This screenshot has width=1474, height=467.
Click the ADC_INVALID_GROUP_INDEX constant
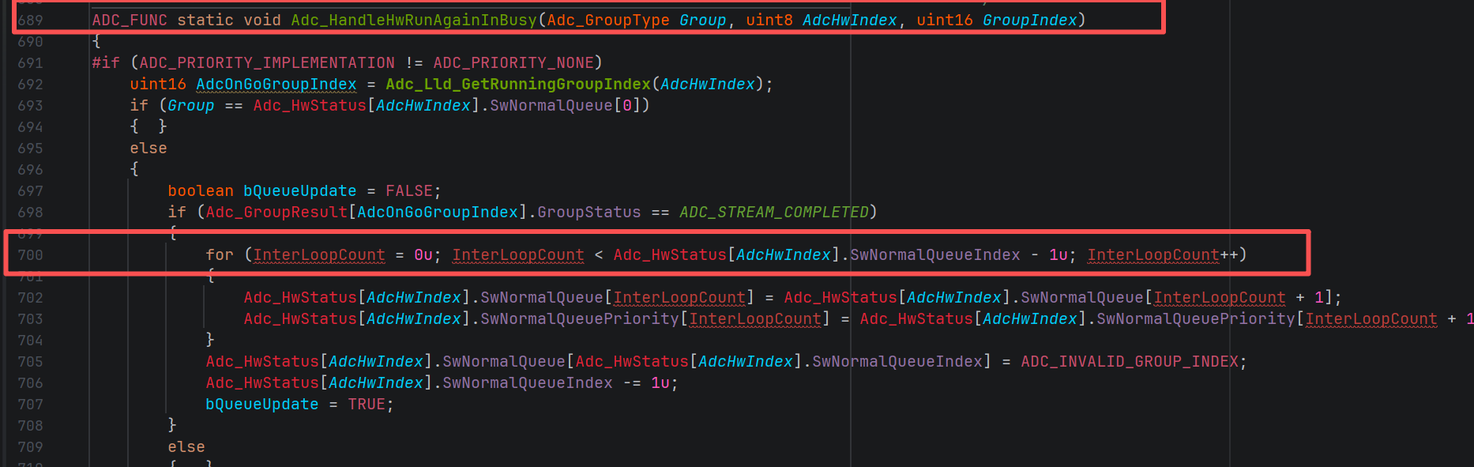[1130, 361]
